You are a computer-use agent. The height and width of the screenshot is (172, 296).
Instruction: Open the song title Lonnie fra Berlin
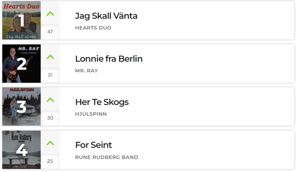109,59
